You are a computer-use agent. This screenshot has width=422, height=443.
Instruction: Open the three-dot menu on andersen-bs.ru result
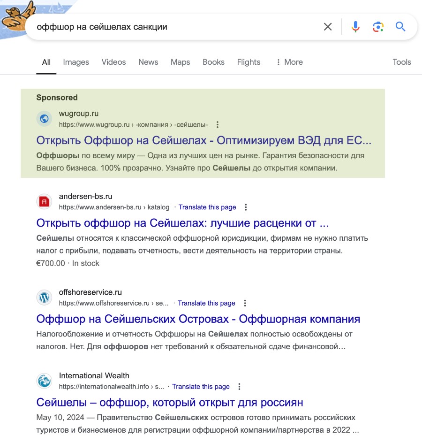coord(246,207)
